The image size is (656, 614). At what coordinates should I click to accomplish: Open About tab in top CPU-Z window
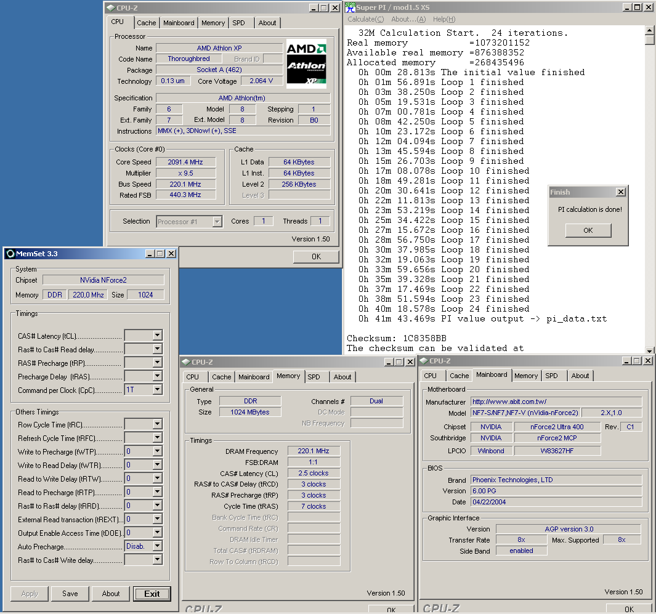[x=267, y=23]
